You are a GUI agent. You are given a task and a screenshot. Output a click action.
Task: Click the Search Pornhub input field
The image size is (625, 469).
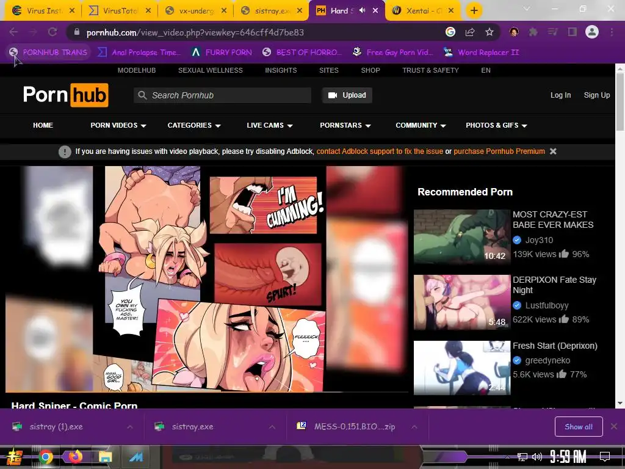pyautogui.click(x=222, y=95)
